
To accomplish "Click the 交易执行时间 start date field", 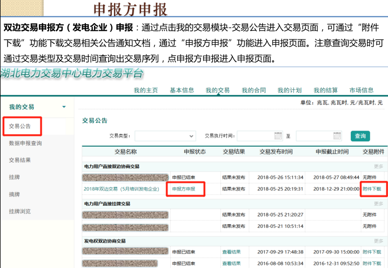I will (255, 136).
